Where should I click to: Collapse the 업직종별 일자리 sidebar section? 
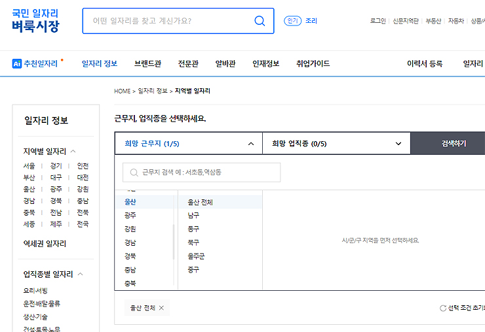click(81, 274)
